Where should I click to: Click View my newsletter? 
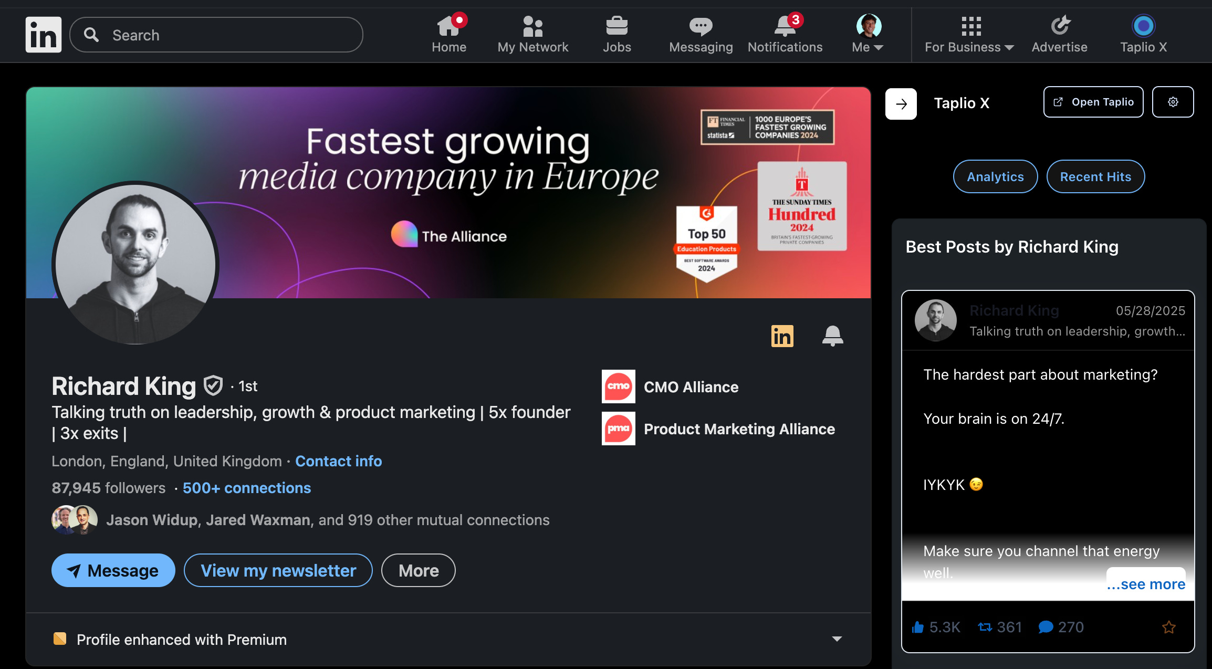click(278, 570)
